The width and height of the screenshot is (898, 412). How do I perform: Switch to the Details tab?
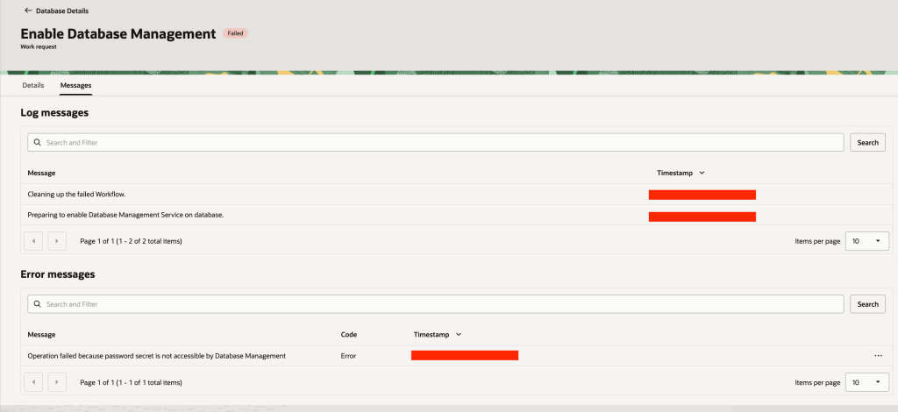[33, 85]
